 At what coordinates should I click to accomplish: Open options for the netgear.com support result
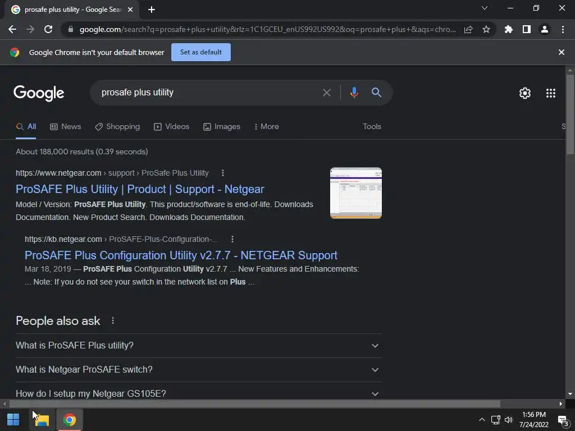pos(222,173)
